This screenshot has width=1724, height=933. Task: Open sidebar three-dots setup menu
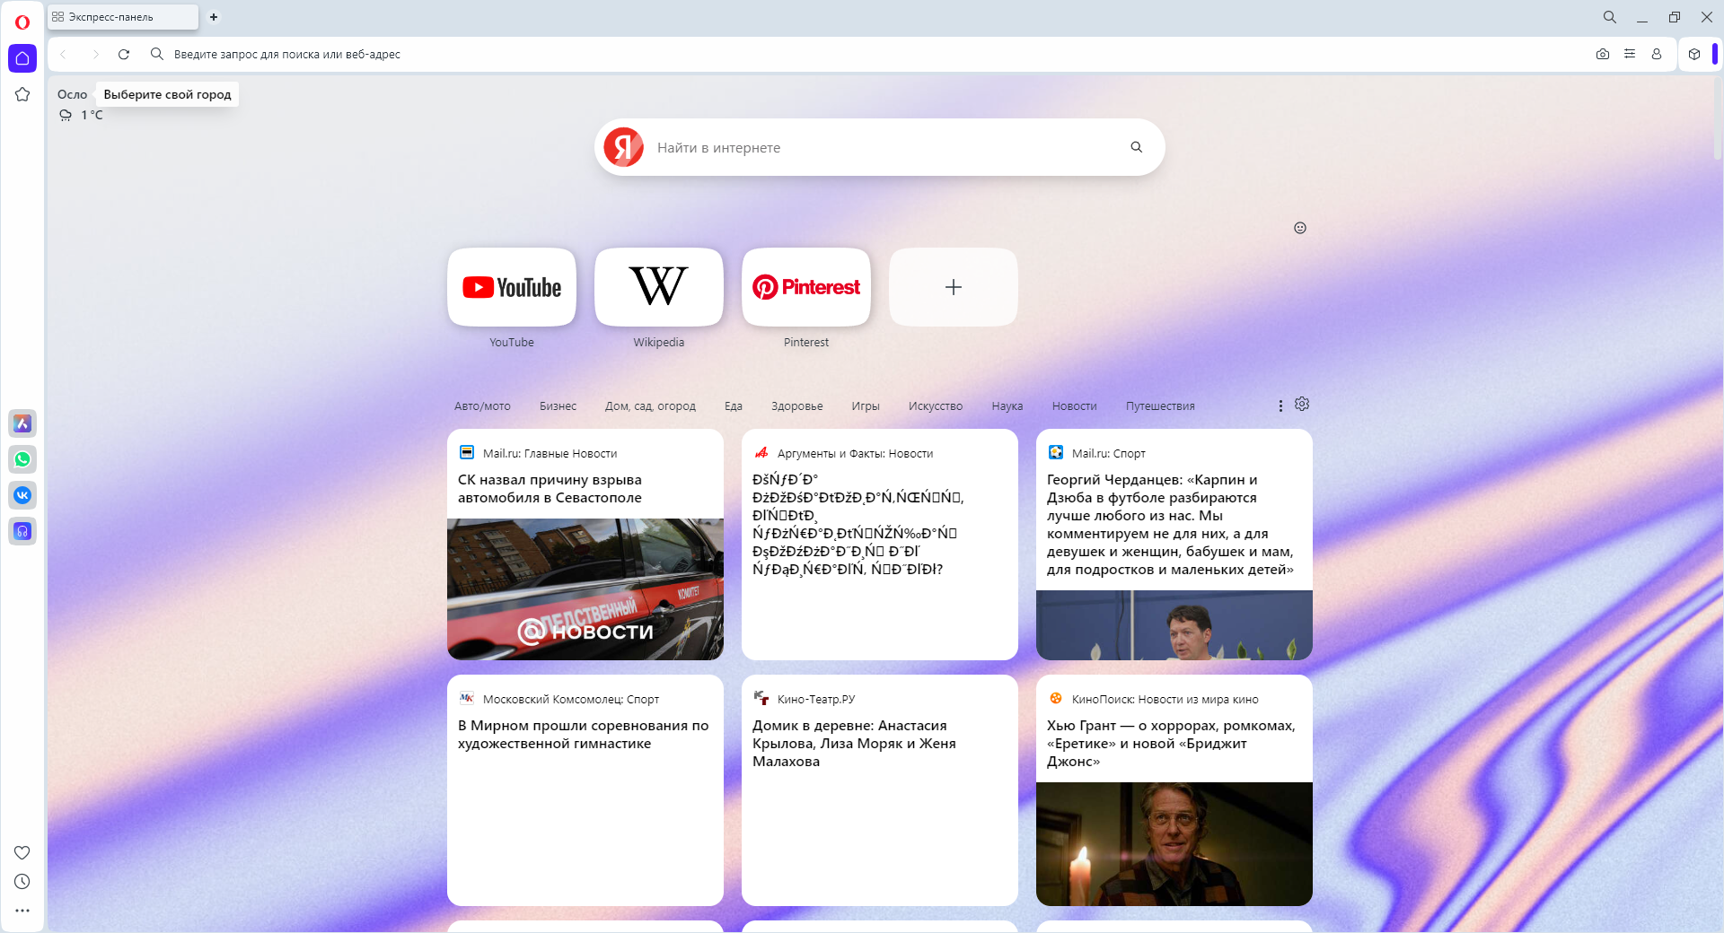tap(22, 911)
